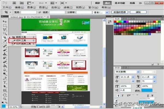
Task: Select the Paint Bucket tool
Action: point(5,66)
